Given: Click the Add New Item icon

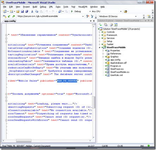Looking at the screenshot, I should pyautogui.click(x=11, y=11).
